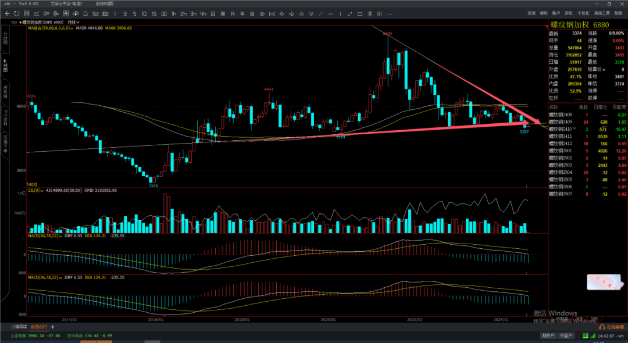Switch the chart to the 15-minute period
Screen dimensions: 628x343
(x=154, y=14)
